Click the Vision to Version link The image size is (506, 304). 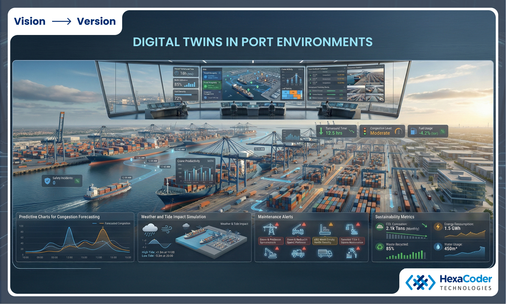tap(64, 21)
